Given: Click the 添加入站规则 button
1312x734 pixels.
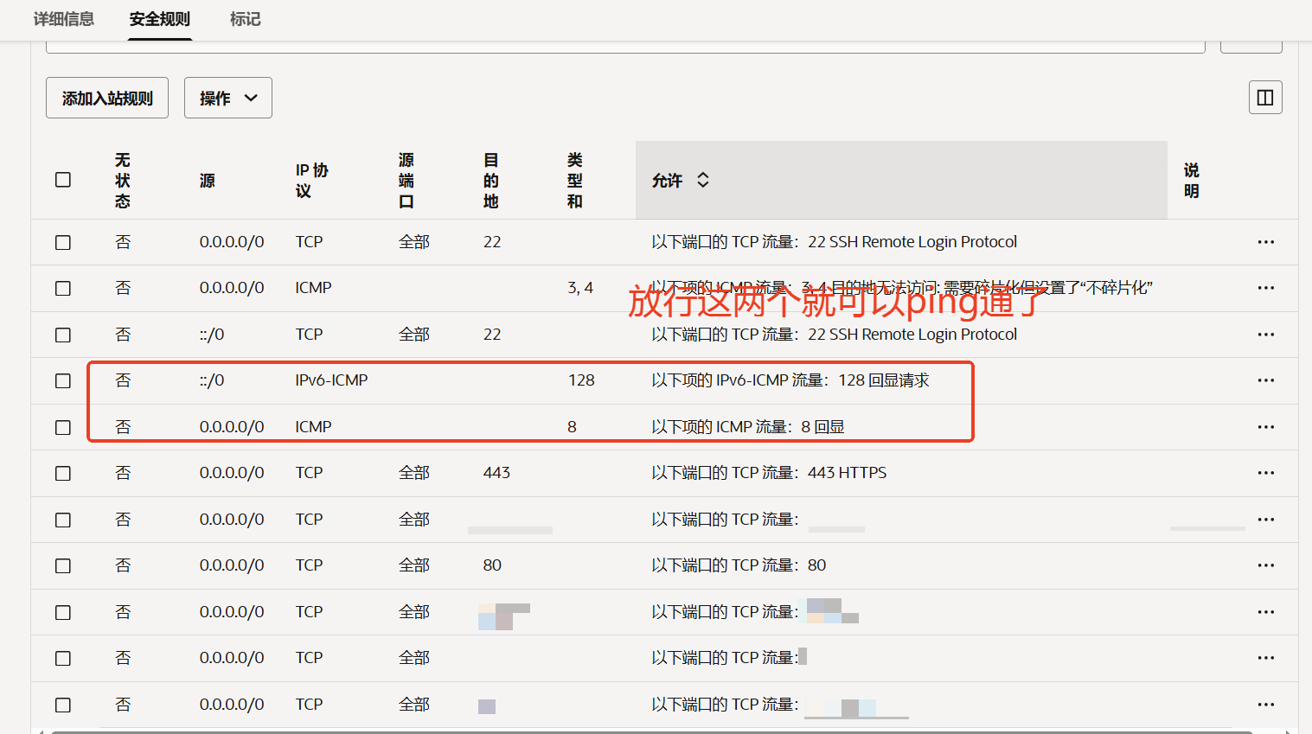Looking at the screenshot, I should 107,98.
